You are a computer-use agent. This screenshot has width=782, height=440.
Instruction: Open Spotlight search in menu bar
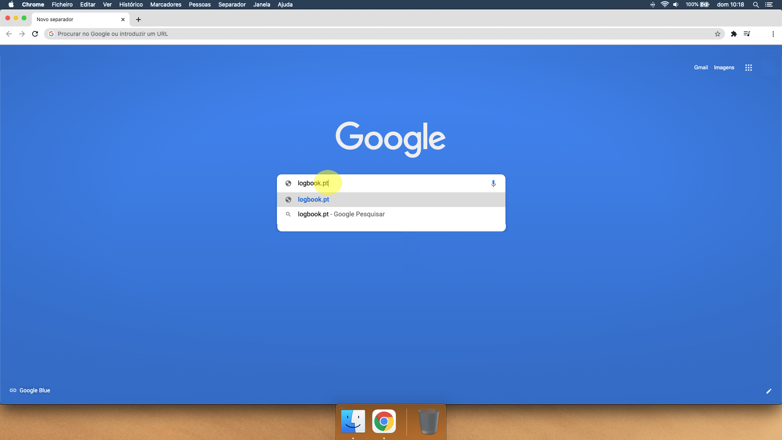click(x=756, y=4)
